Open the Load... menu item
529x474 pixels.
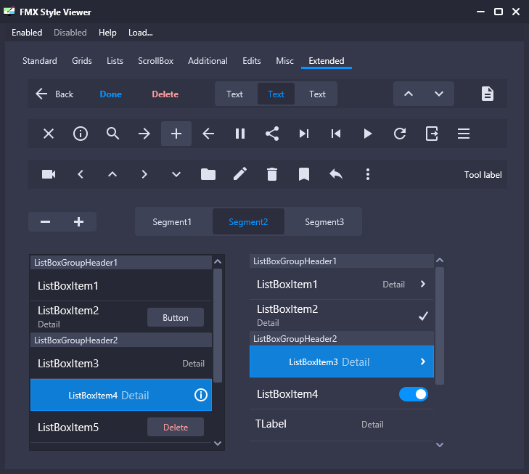click(x=141, y=33)
